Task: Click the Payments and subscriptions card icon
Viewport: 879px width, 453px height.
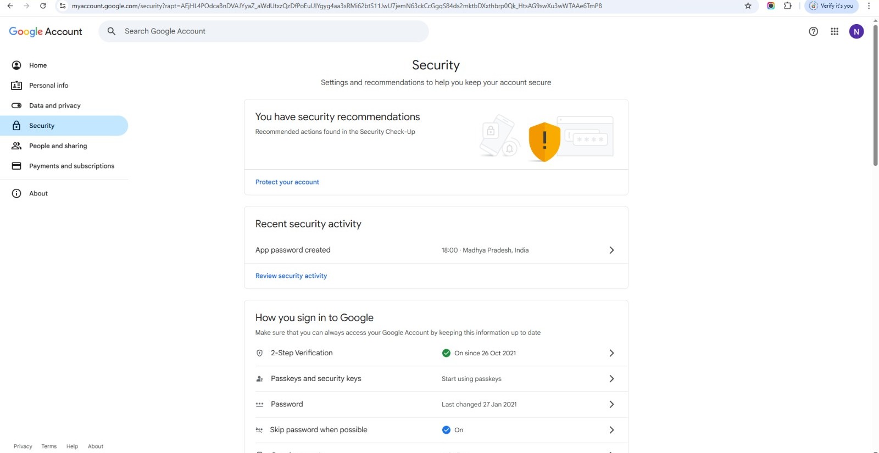Action: click(x=16, y=166)
